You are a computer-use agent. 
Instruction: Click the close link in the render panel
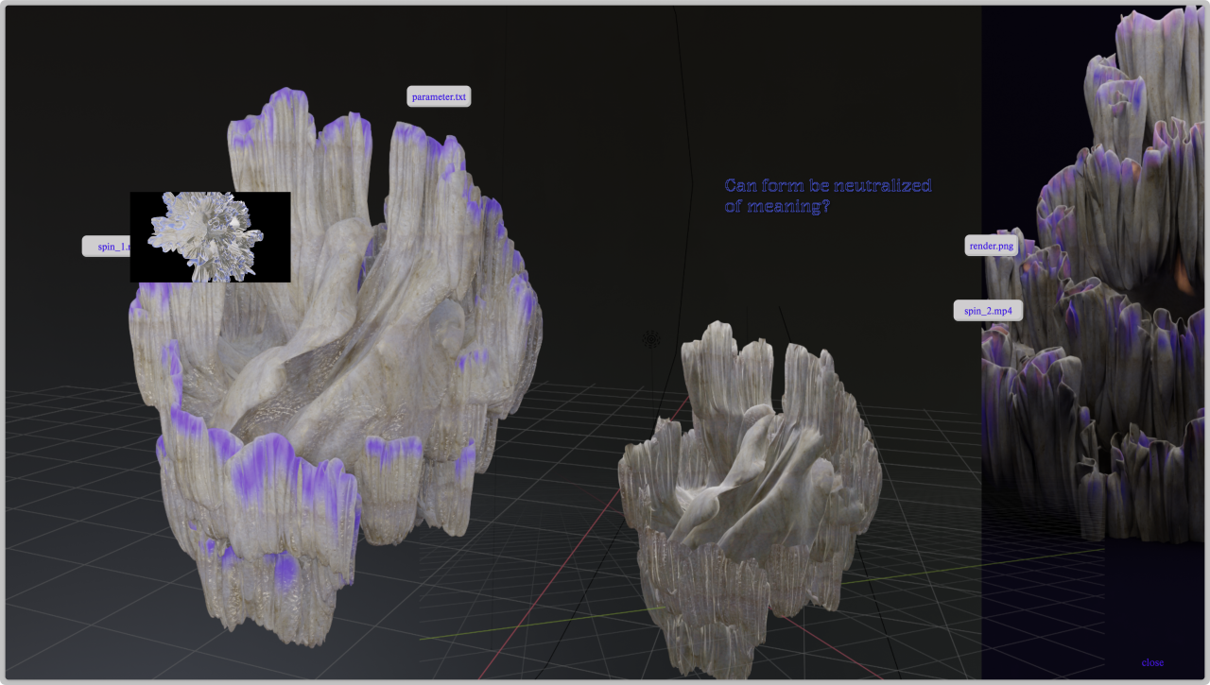[1152, 662]
